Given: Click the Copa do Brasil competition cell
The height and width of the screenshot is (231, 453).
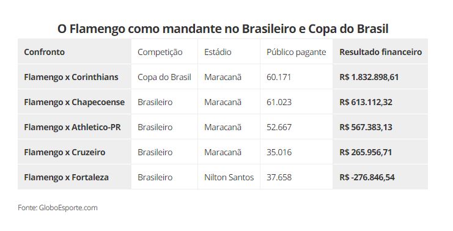Looking at the screenshot, I should coord(164,77).
